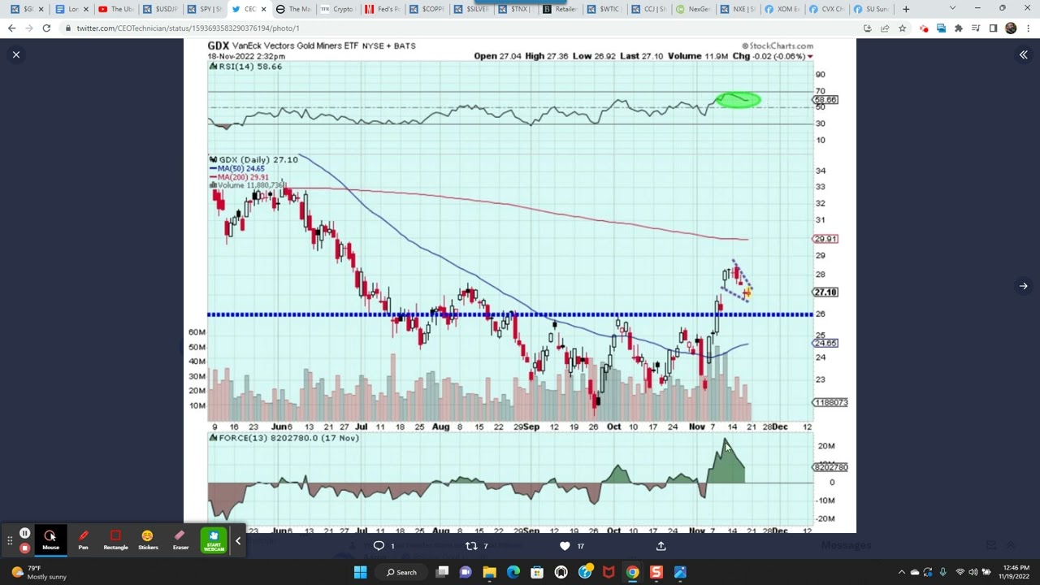Image resolution: width=1040 pixels, height=585 pixels.
Task: Bookmark this page with star icon
Action: pos(902,28)
